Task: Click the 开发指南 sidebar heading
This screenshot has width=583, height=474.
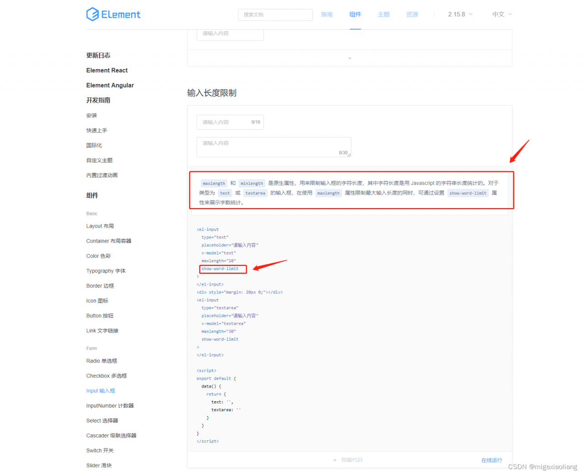Action: point(98,100)
